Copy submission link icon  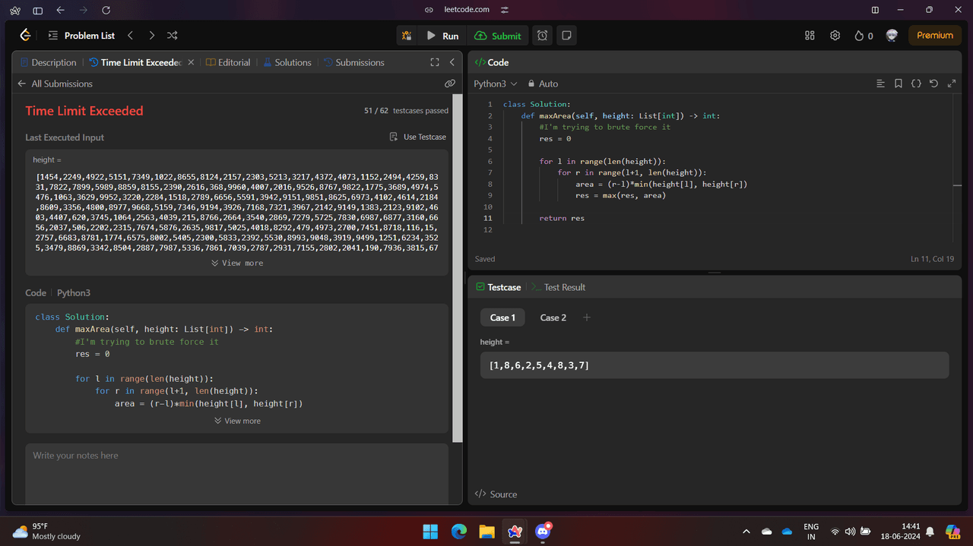click(x=450, y=84)
